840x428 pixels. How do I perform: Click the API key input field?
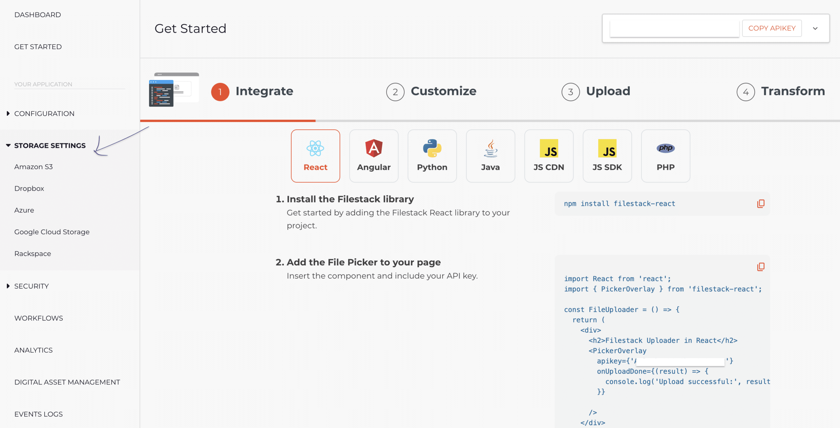pyautogui.click(x=674, y=29)
